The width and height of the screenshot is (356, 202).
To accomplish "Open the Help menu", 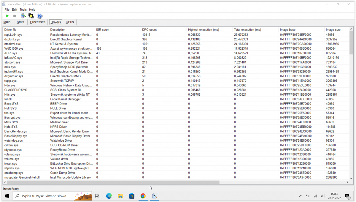I will (32, 10).
